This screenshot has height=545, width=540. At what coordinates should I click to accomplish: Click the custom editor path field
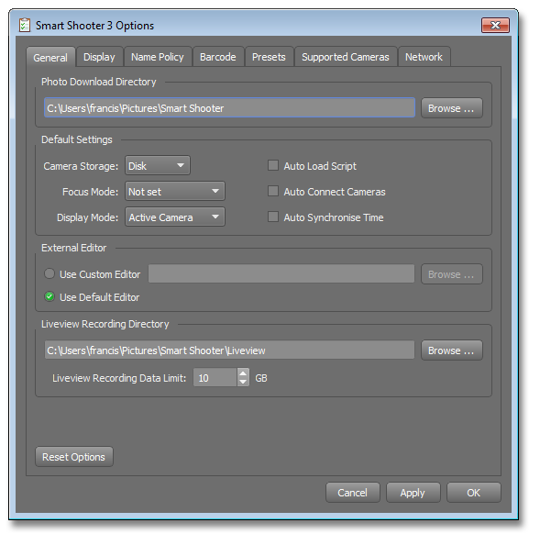pyautogui.click(x=281, y=274)
